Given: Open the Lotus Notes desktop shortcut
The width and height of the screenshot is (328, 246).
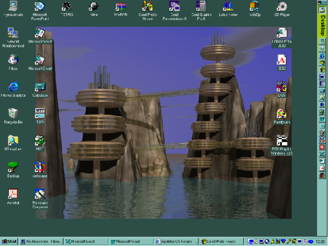Looking at the screenshot, I should click(x=228, y=9).
